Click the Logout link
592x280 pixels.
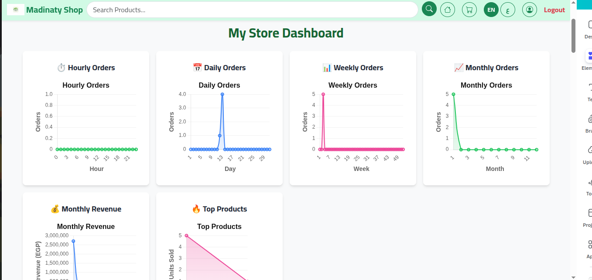[554, 10]
